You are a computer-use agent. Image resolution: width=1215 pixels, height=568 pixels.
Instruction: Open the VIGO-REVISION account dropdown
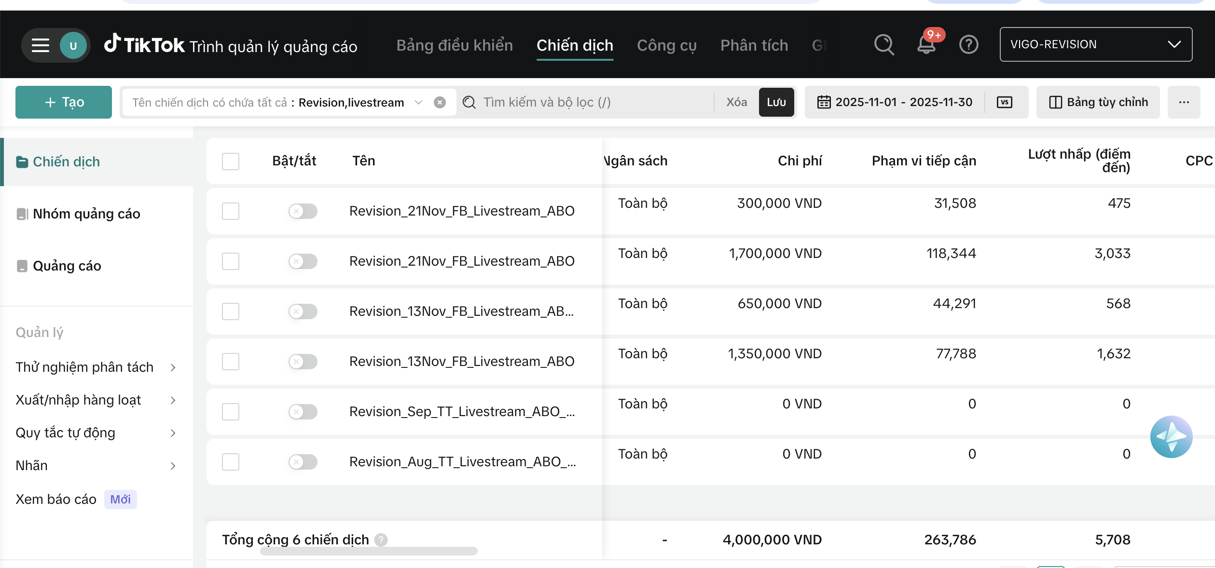pyautogui.click(x=1096, y=44)
